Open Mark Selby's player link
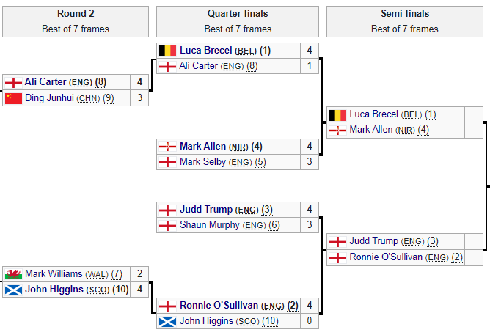 [202, 162]
